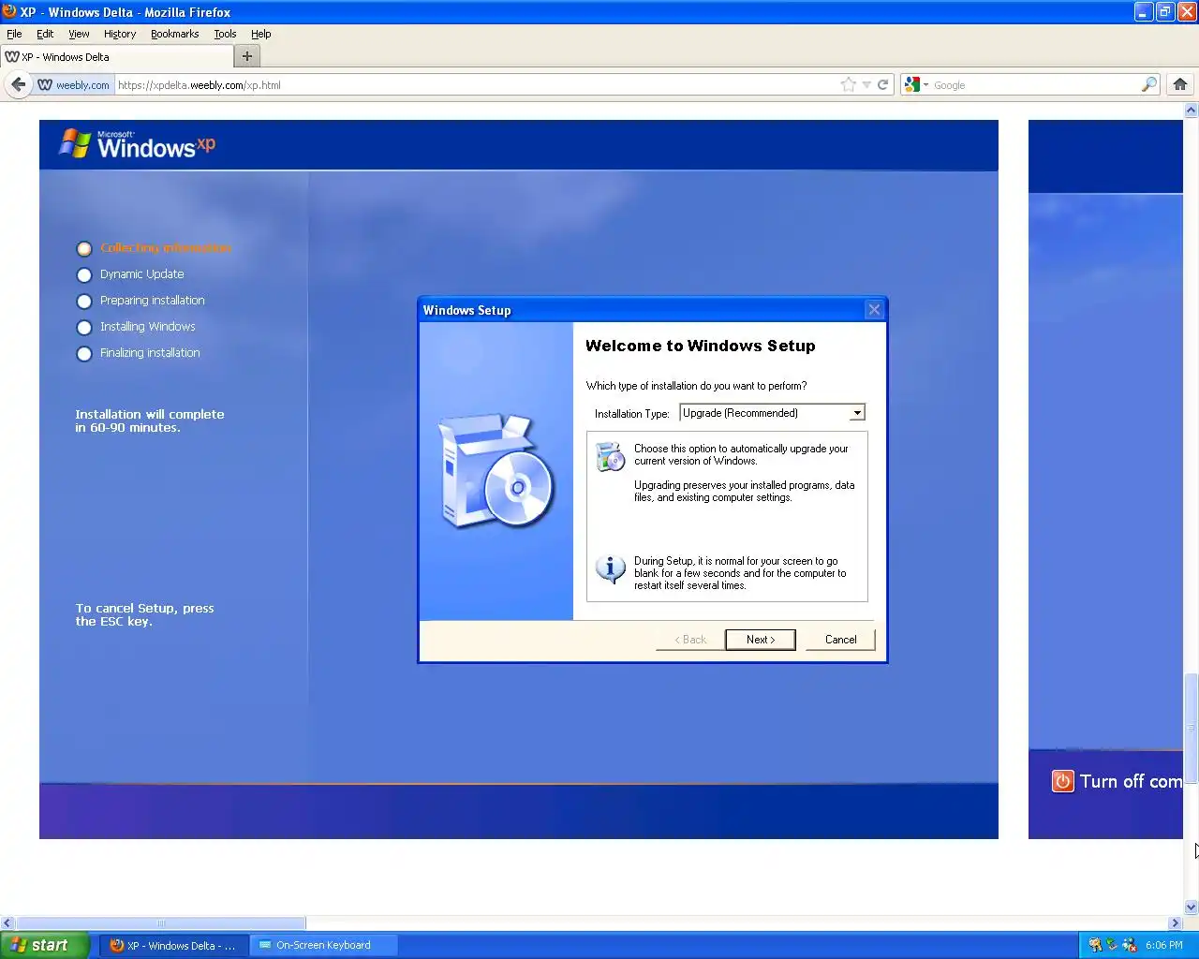
Task: Select the Preparing installation step bullet
Action: pyautogui.click(x=84, y=301)
